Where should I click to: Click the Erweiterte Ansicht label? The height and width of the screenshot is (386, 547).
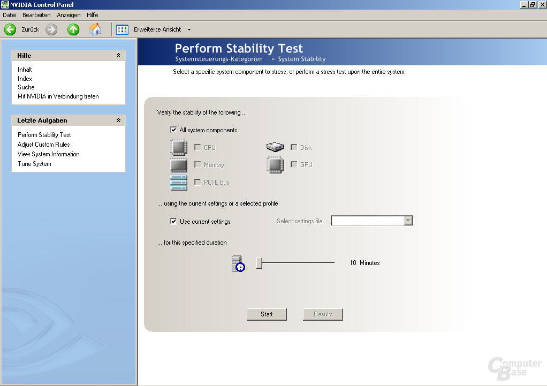click(x=157, y=29)
